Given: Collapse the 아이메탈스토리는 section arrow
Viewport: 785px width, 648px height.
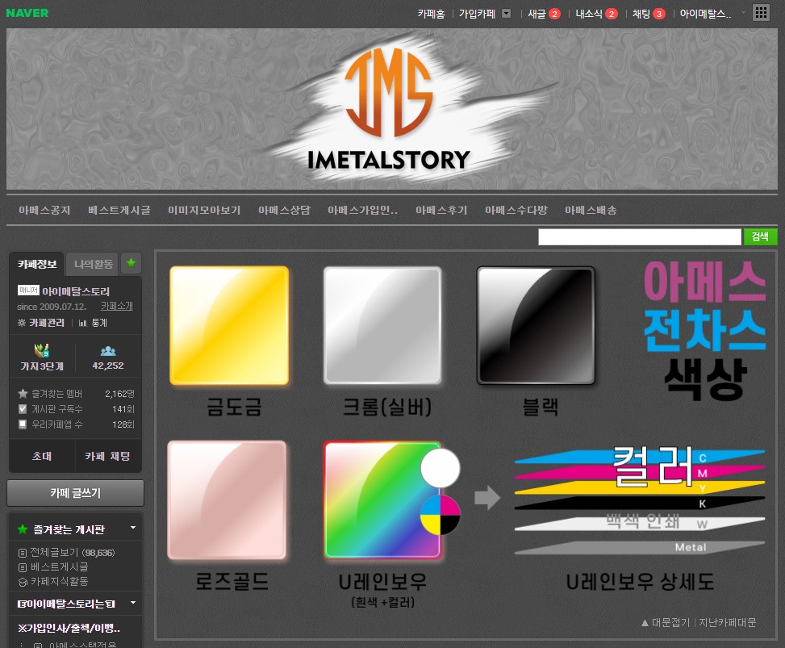Looking at the screenshot, I should point(133,603).
